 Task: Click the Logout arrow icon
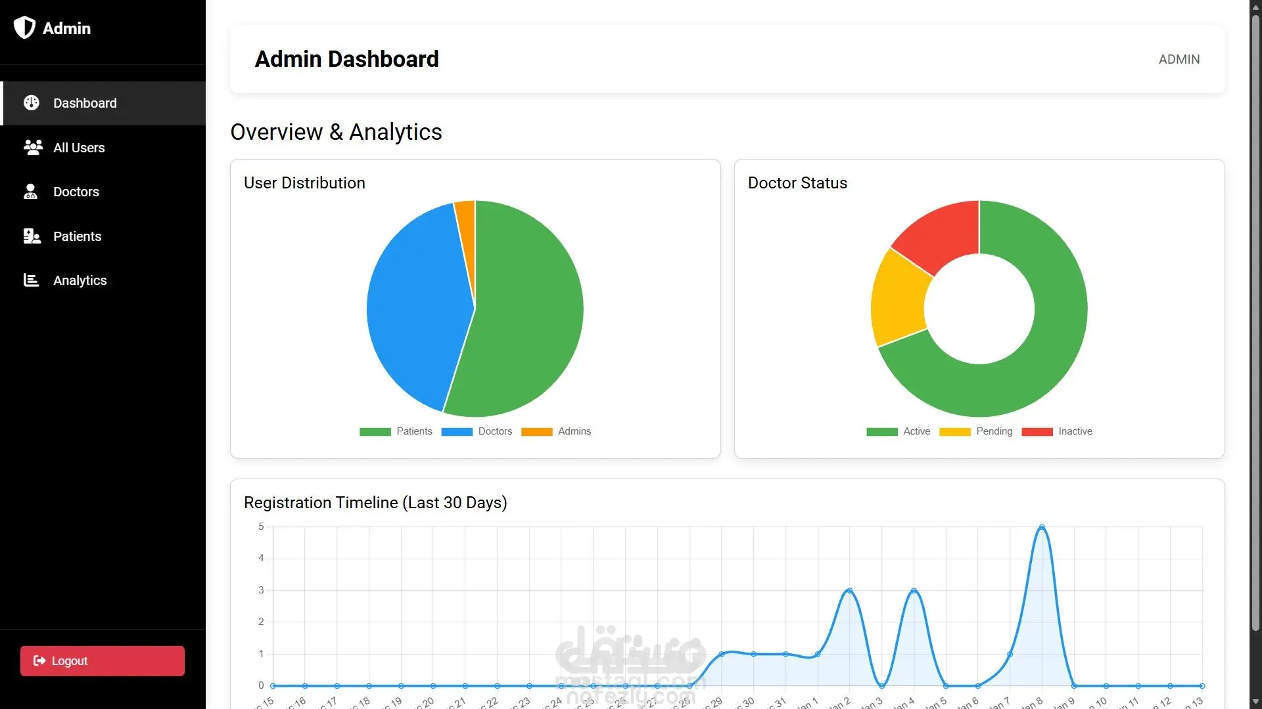click(x=39, y=660)
